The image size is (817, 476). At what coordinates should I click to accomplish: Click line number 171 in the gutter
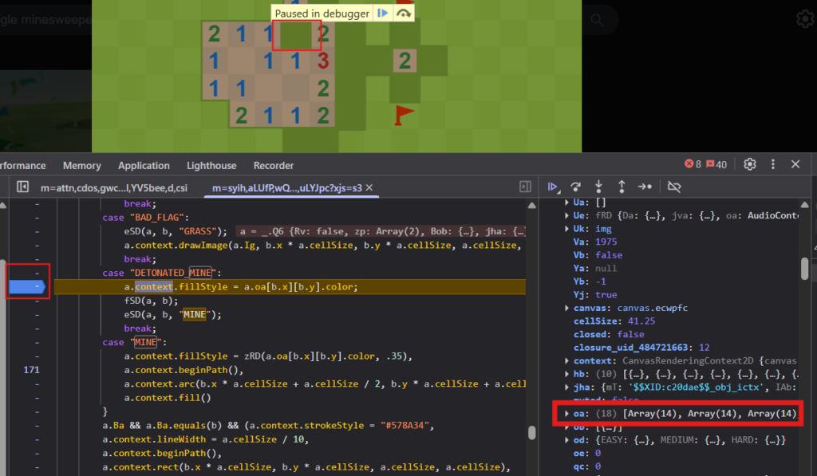point(30,369)
